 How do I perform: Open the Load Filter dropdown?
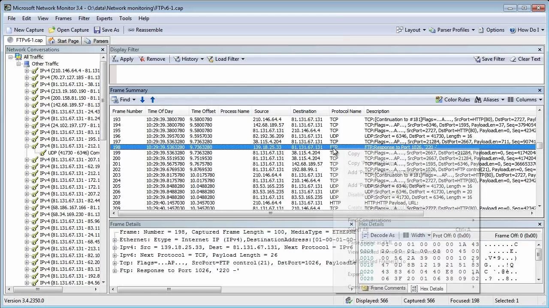click(226, 59)
